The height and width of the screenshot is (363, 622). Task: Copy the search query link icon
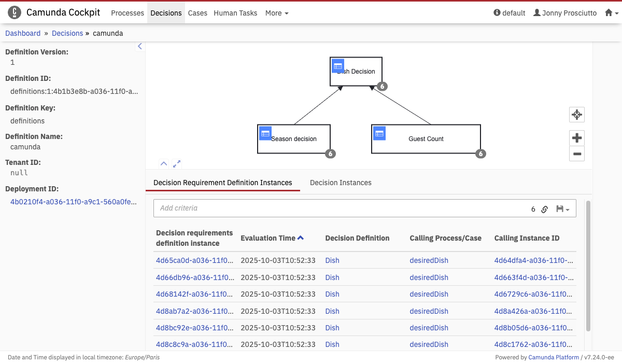coord(545,209)
